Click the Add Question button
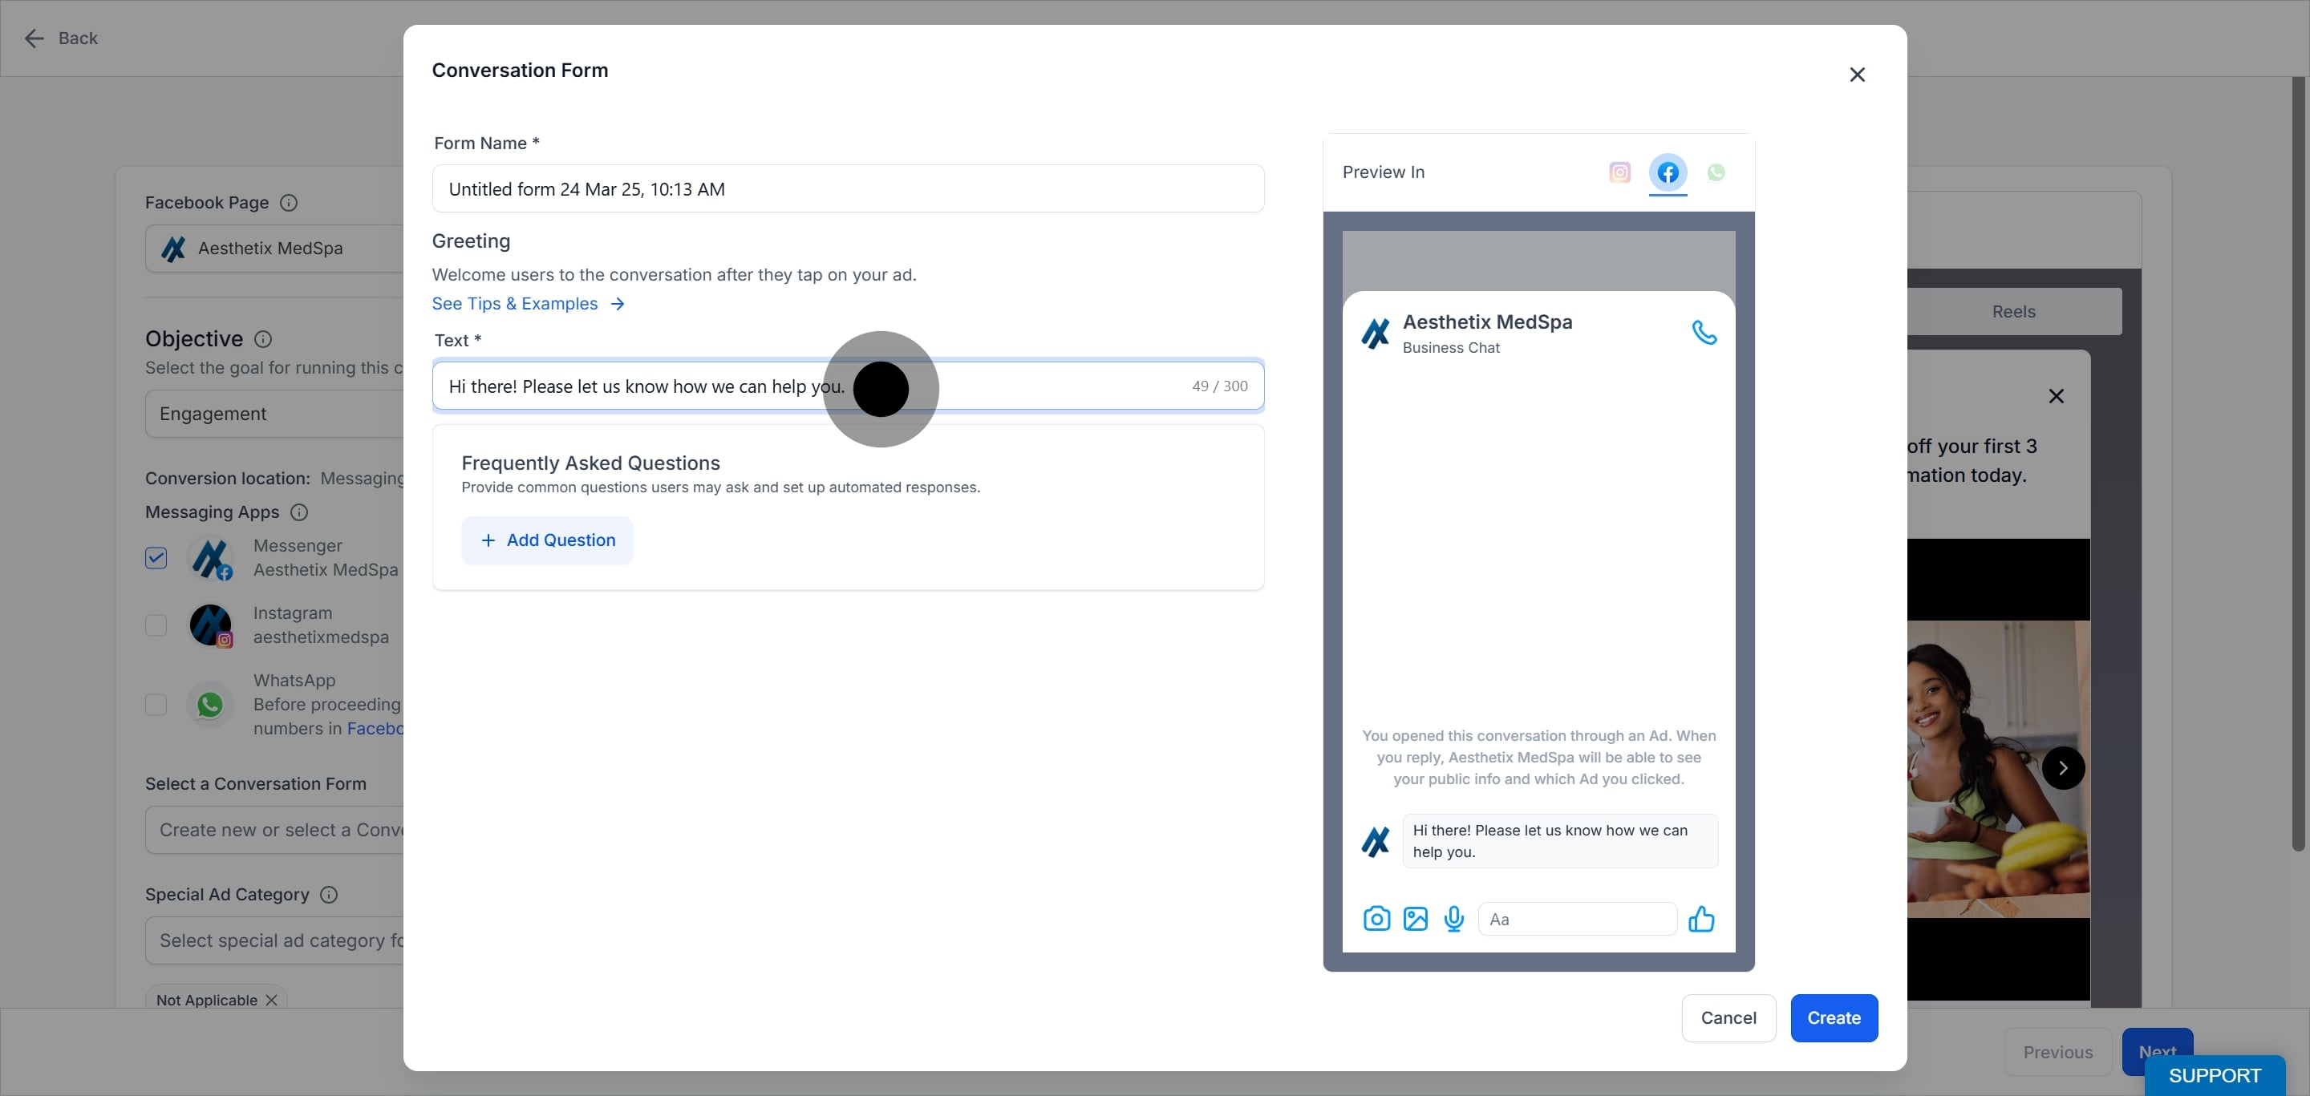This screenshot has height=1096, width=2310. coord(547,540)
